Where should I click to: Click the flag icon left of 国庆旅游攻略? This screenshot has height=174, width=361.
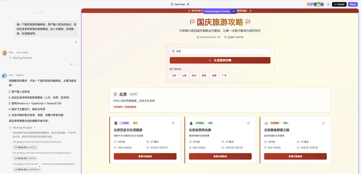point(192,22)
